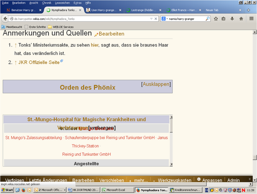Open Erste Schritte bookmark
This screenshot has height=194, width=257.
(35, 27)
